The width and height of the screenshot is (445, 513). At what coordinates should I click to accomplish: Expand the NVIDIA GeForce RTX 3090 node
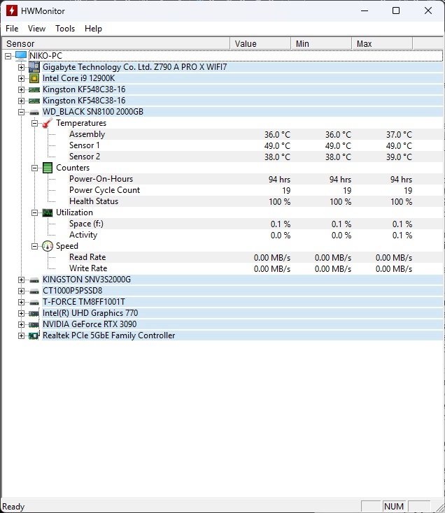click(21, 324)
